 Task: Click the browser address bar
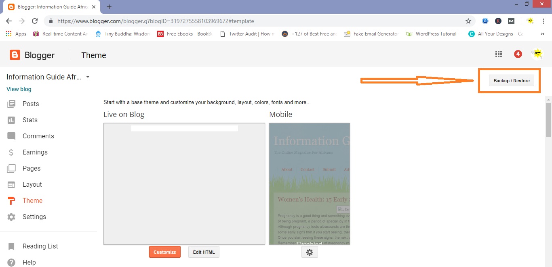click(x=259, y=21)
